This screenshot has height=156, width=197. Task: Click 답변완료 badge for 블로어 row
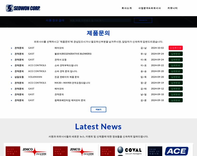click(175, 54)
